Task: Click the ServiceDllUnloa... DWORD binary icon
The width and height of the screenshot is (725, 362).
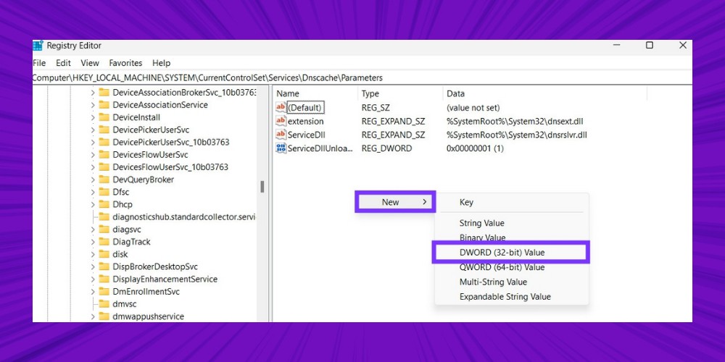Action: [281, 148]
